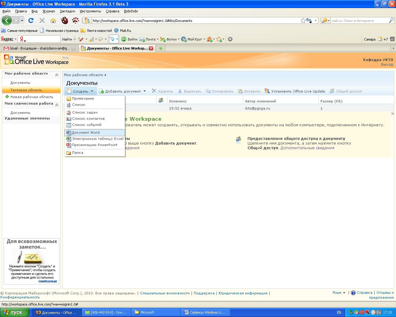Choose Список from the Создать menu
This screenshot has width=396, height=317.
[95, 105]
